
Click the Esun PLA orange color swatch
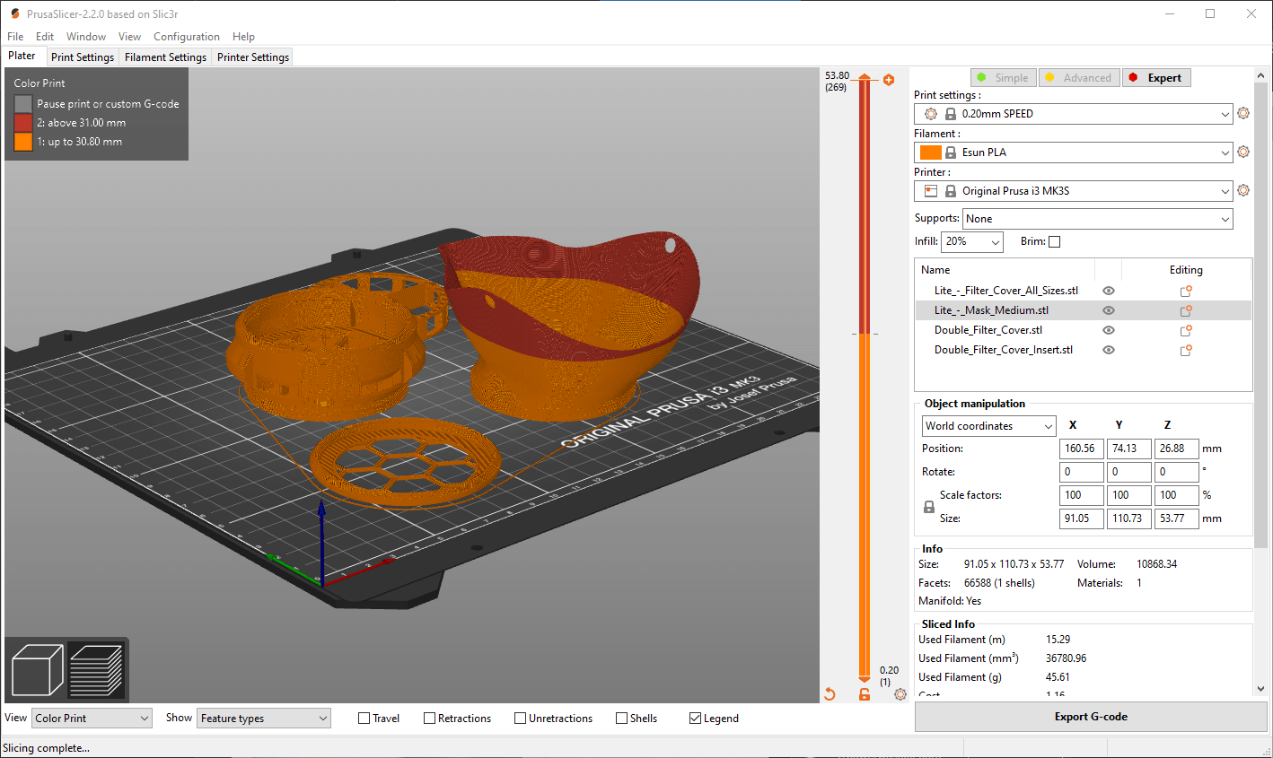pyautogui.click(x=932, y=152)
